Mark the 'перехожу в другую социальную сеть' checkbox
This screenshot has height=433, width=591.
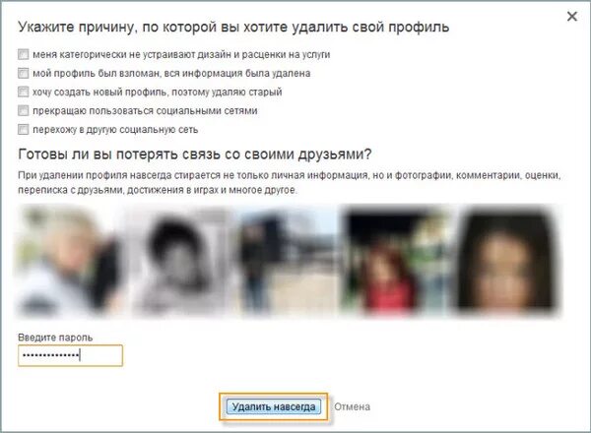[23, 130]
